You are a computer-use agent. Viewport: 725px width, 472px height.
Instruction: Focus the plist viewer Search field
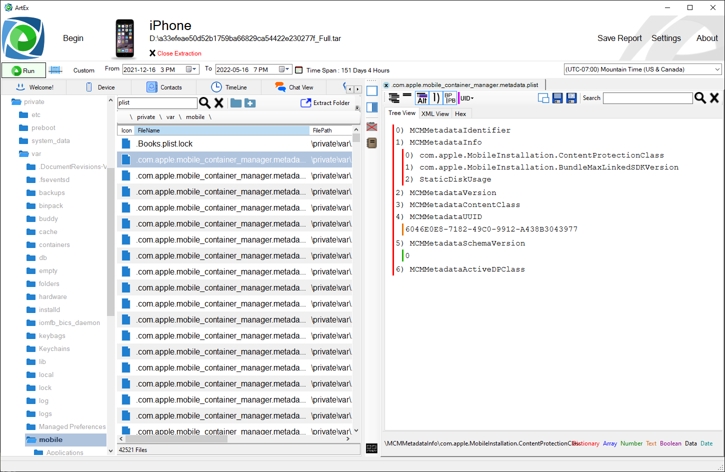(x=647, y=98)
